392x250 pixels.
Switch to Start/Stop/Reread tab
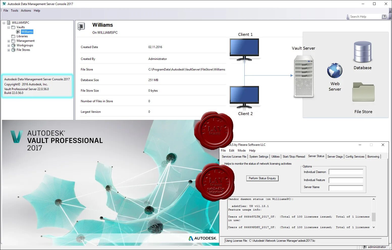(x=294, y=157)
